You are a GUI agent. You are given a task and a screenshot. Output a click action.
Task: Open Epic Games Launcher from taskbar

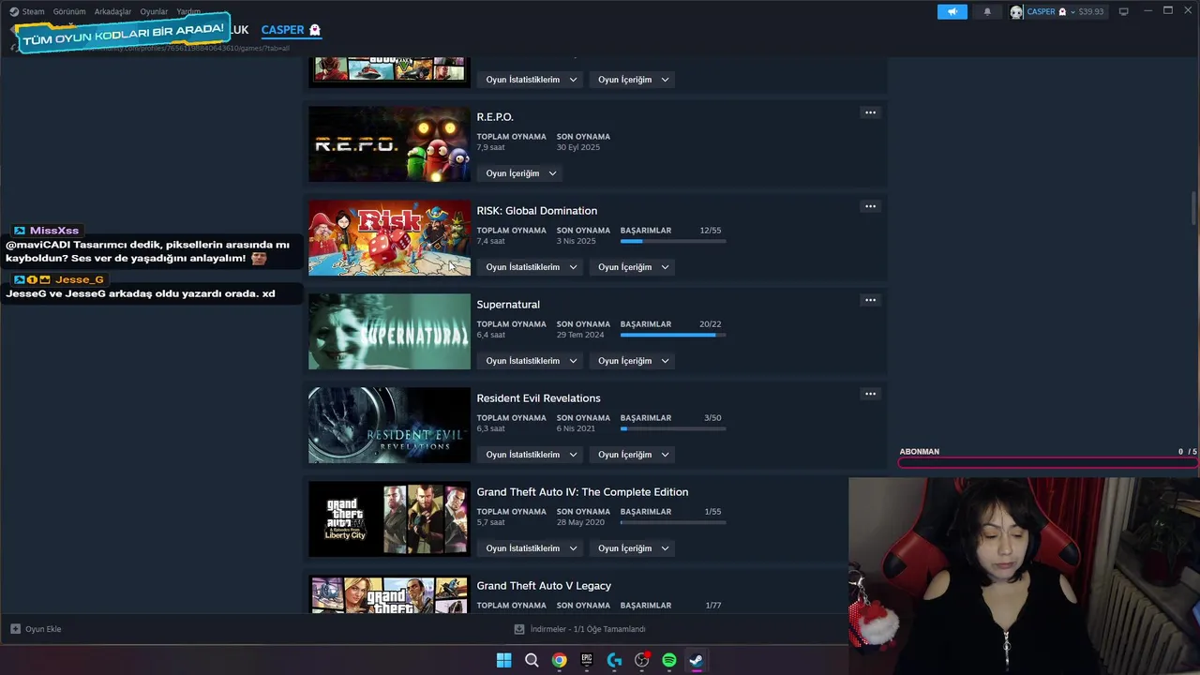587,660
